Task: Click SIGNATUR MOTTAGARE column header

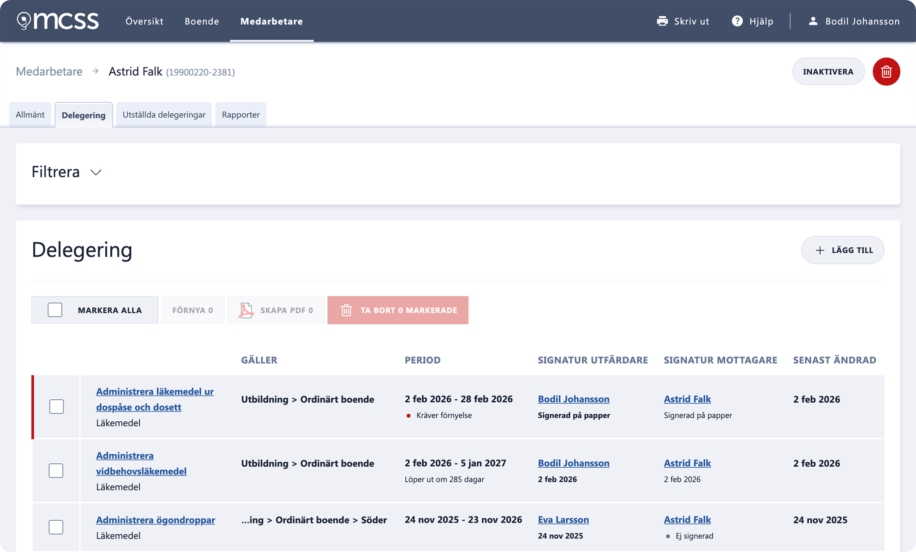Action: click(x=720, y=360)
